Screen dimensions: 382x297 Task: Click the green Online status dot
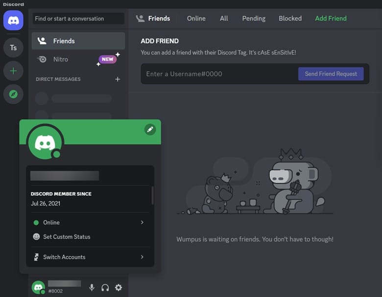pyautogui.click(x=36, y=222)
